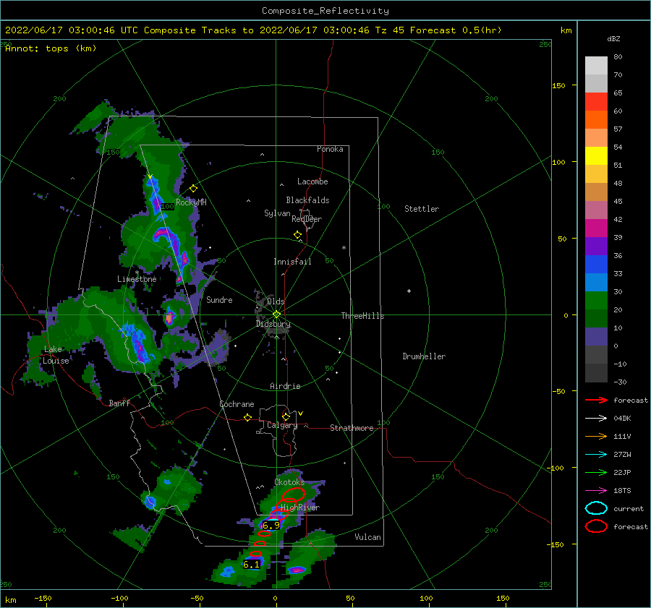Click the white plus marker west of Drumheller

[x=409, y=291]
